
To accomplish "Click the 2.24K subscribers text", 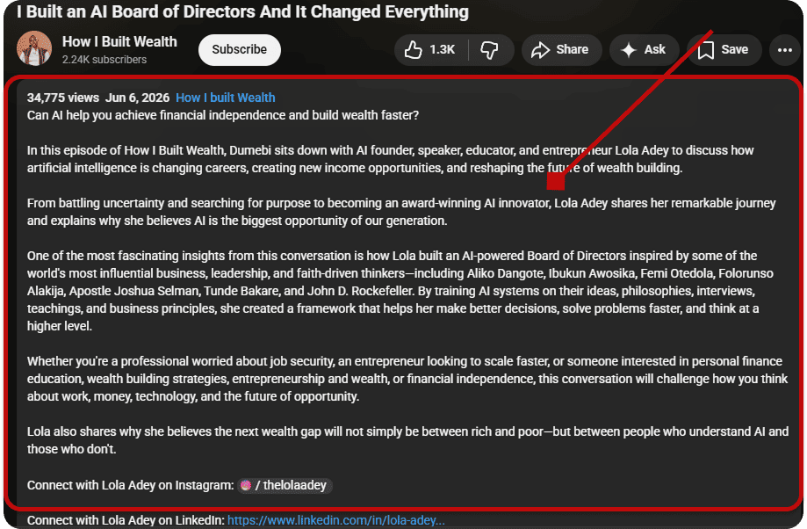I will point(104,60).
